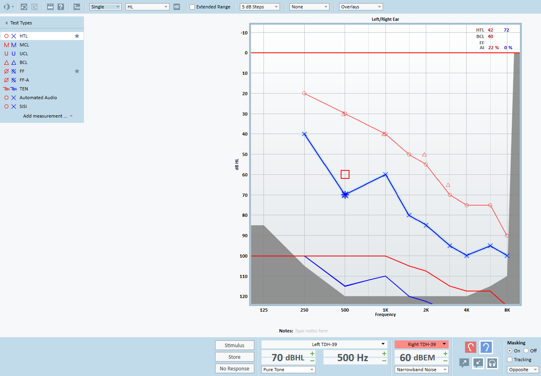Viewport: 541px width, 376px height.
Task: Click the undo arrow in the toolbar
Action: (24, 7)
